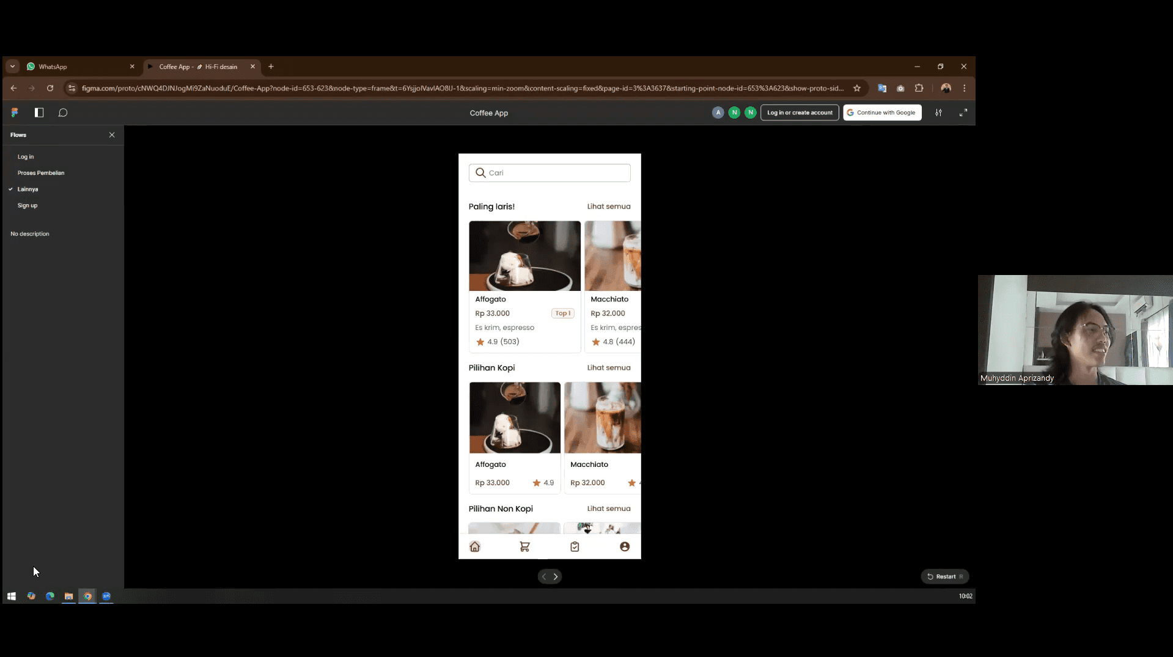Open the Windows Start menu
Image resolution: width=1173 pixels, height=657 pixels.
click(12, 596)
